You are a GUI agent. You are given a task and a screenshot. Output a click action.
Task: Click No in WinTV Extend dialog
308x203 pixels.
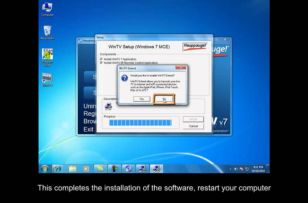point(164,99)
